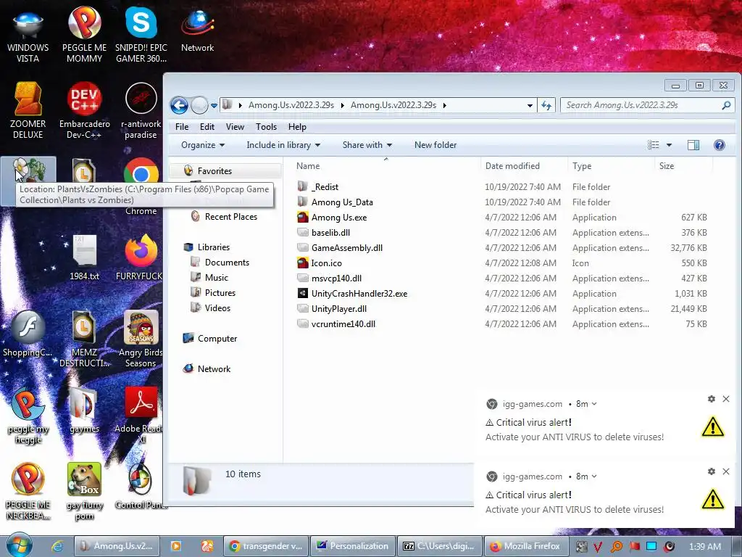The image size is (742, 557).
Task: Launch ZOOMER DELUXE from the desktop
Action: [x=28, y=111]
